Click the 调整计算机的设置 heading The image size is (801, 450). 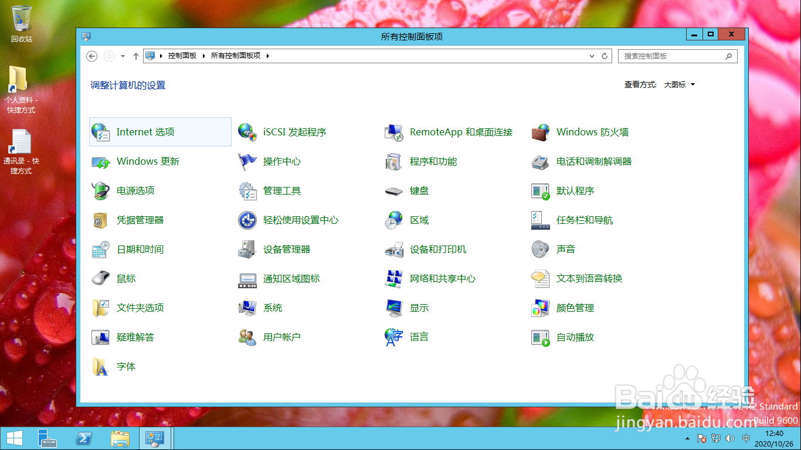click(x=128, y=86)
